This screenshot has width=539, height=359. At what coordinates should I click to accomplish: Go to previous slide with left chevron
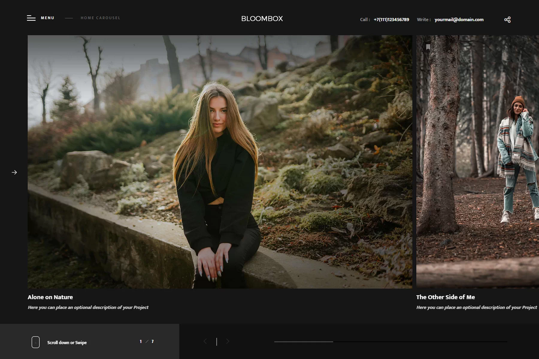pyautogui.click(x=205, y=341)
